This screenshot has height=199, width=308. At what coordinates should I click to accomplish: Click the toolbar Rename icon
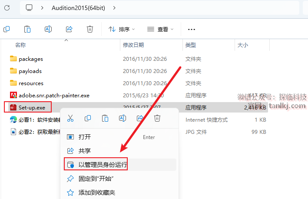point(48,29)
